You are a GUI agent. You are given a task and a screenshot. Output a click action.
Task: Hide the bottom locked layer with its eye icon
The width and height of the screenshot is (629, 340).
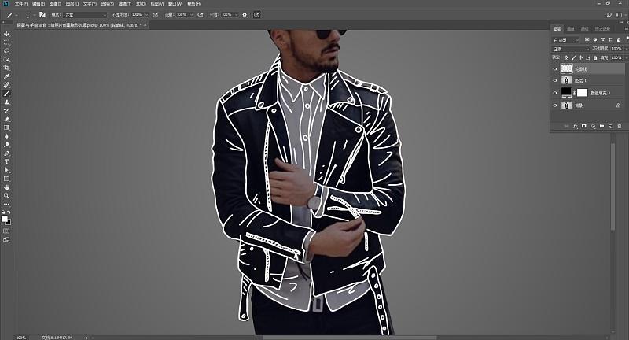pyautogui.click(x=555, y=105)
